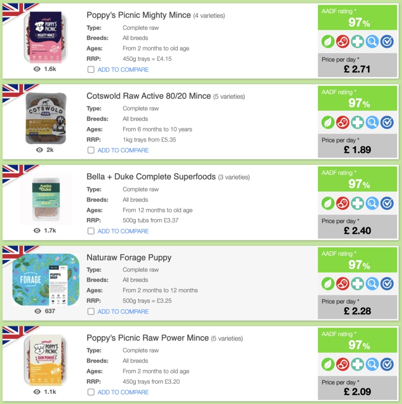The height and width of the screenshot is (404, 402).
Task: Click red meat icon for Cotswold Raw Active
Action: coord(343,122)
